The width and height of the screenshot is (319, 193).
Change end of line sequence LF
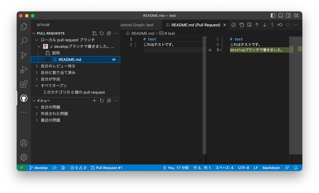click(256, 168)
